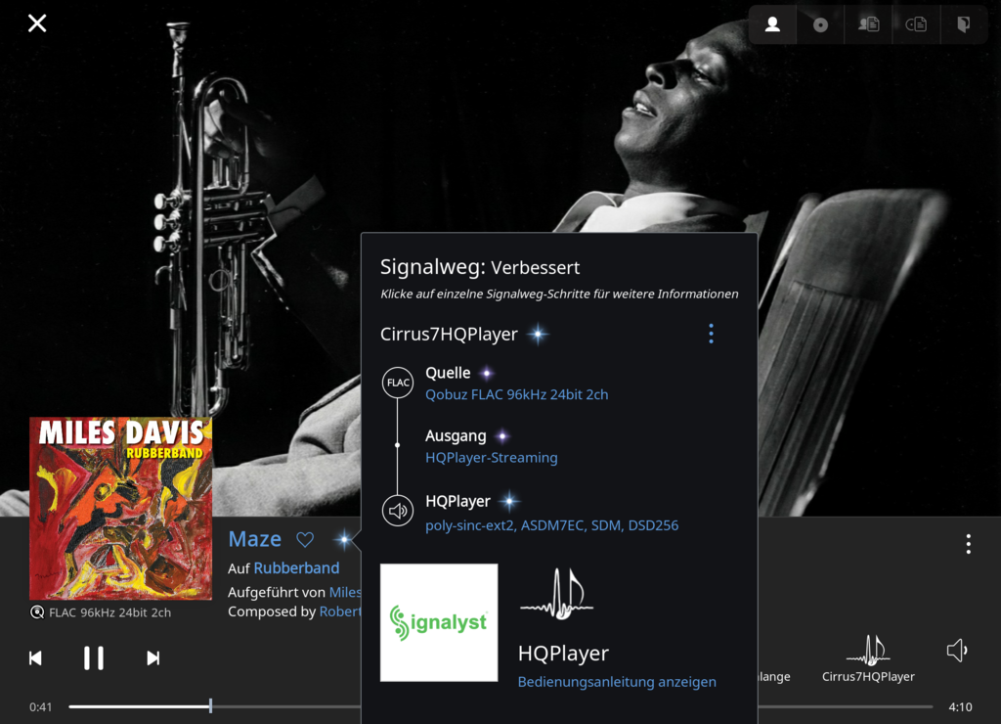Open the three-dot menu beside Cirrus7HQPlayer heading

711,334
